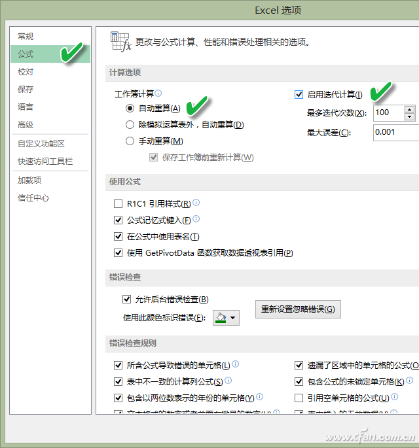Select 除模拟运算表外，自动重算 option
419x448 pixels.
tap(130, 124)
